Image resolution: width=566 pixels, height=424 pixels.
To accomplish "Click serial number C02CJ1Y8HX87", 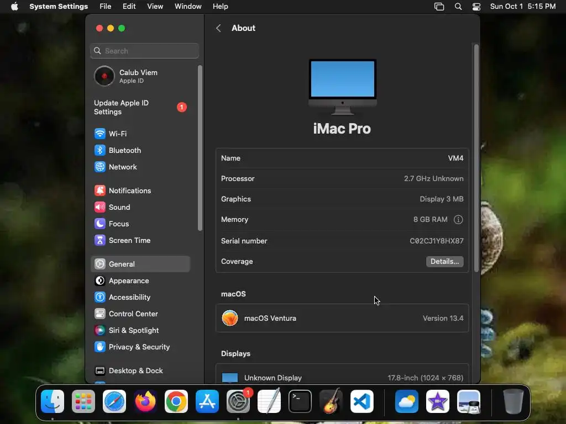I will click(437, 241).
